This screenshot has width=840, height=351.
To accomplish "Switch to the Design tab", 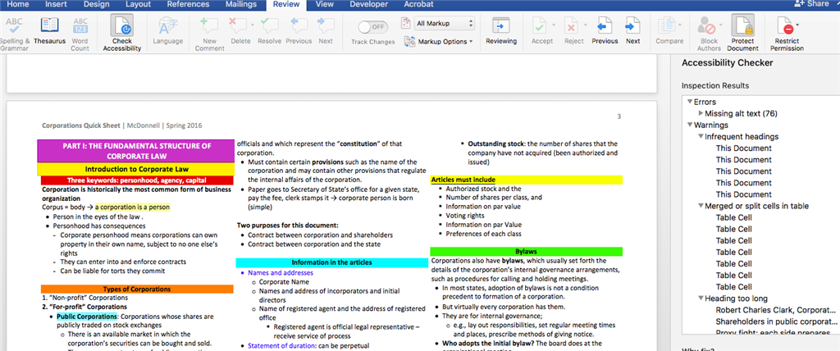I will pos(97,4).
